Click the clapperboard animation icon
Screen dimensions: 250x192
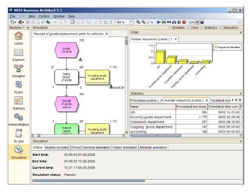tap(202, 22)
